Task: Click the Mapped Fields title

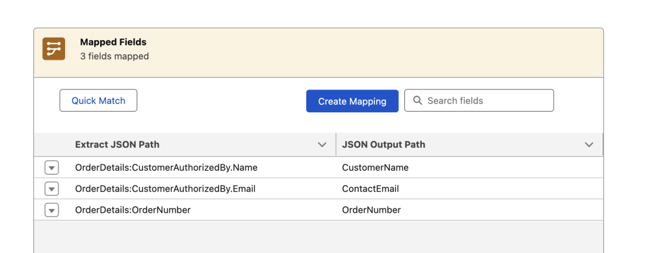Action: click(113, 42)
